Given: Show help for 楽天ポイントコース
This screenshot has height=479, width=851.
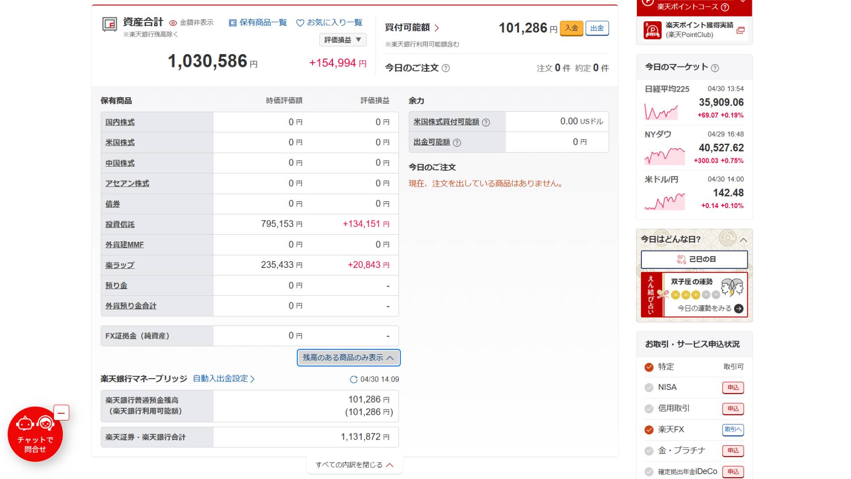Looking at the screenshot, I should [x=725, y=7].
